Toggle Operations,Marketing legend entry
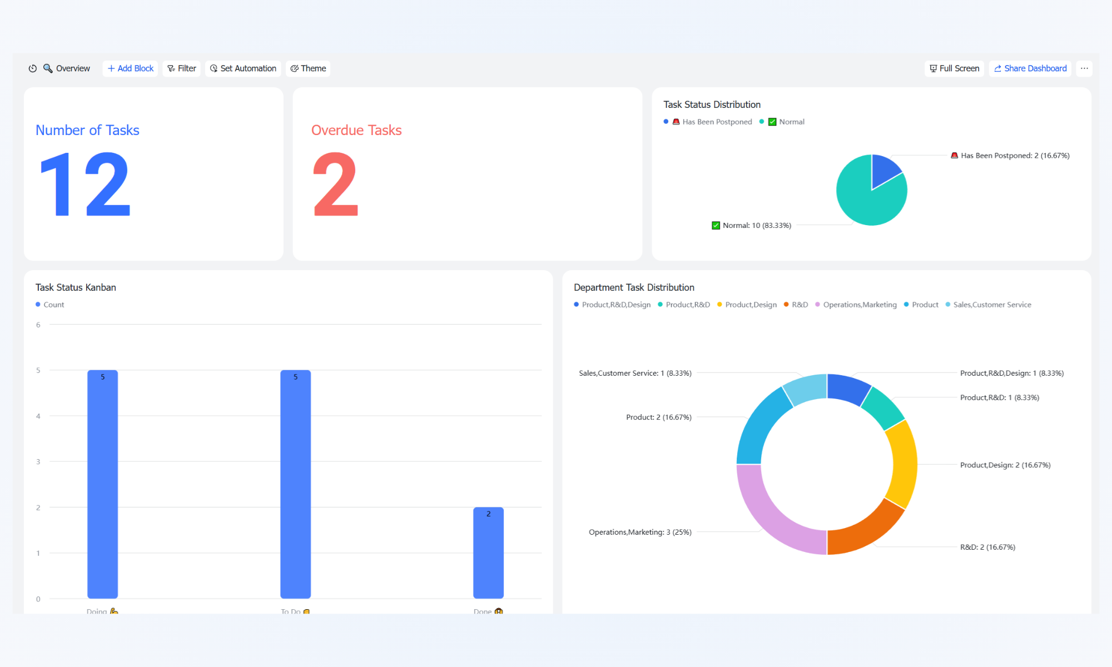The height and width of the screenshot is (667, 1112). pos(856,305)
